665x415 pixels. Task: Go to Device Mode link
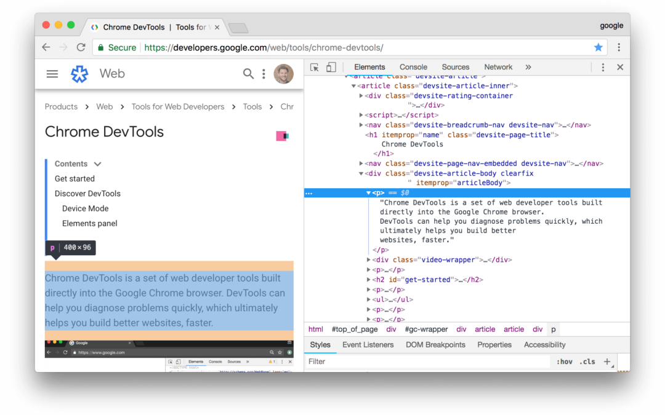[85, 208]
